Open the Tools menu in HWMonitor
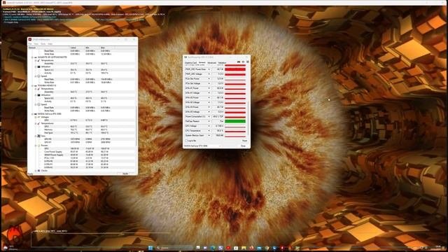The height and width of the screenshot is (252, 448). (x=43, y=43)
